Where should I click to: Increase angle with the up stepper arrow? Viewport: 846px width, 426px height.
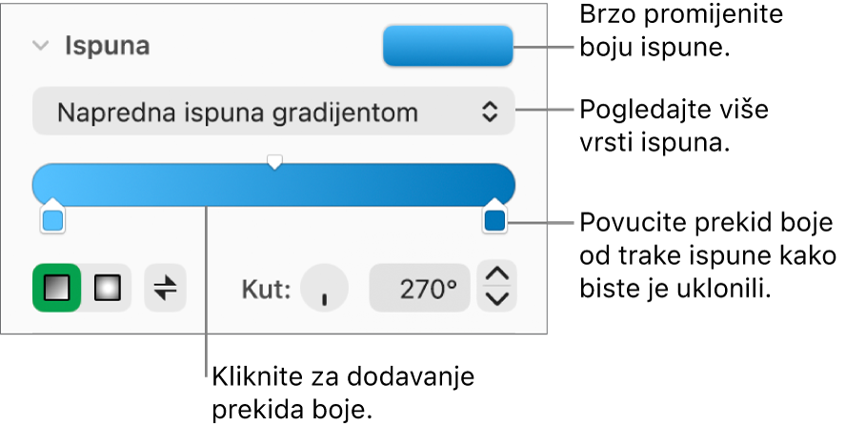(497, 274)
